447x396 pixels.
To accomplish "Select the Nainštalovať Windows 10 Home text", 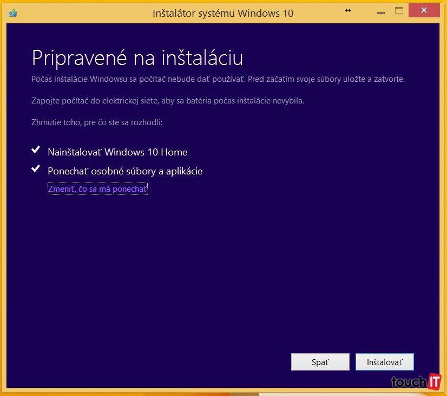I will pyautogui.click(x=117, y=152).
